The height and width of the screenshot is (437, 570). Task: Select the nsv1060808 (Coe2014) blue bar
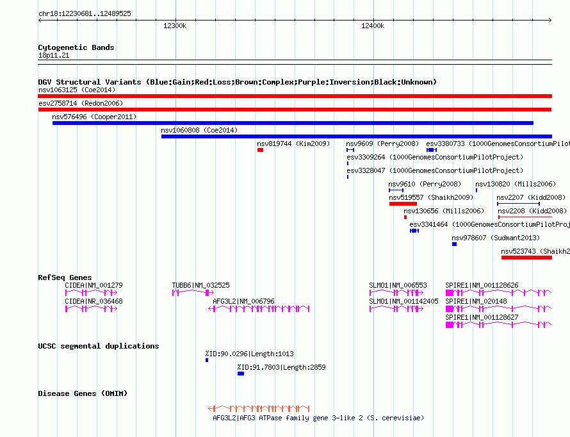coord(357,136)
